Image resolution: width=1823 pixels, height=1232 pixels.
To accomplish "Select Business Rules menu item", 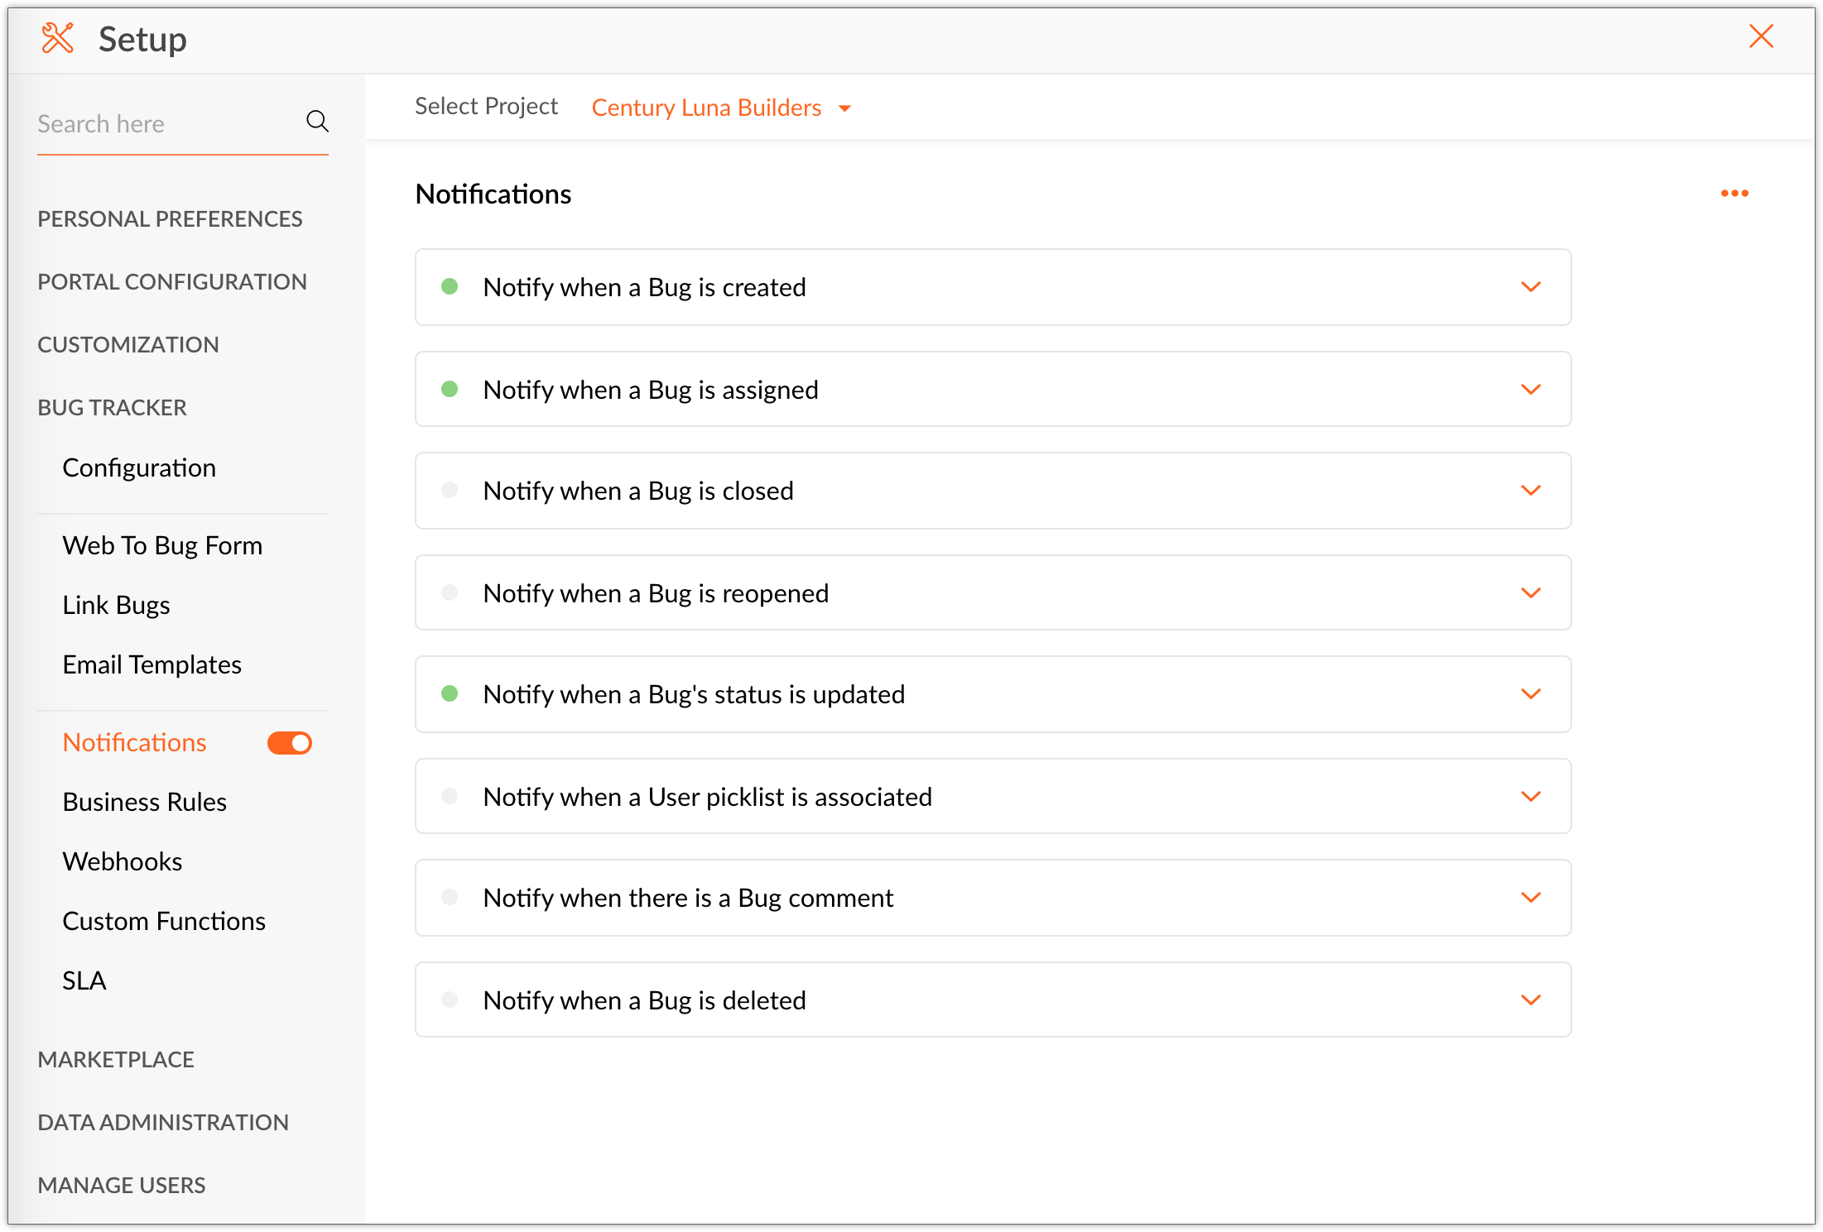I will point(144,802).
